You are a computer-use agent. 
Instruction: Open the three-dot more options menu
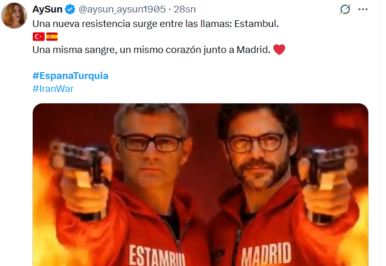[363, 9]
